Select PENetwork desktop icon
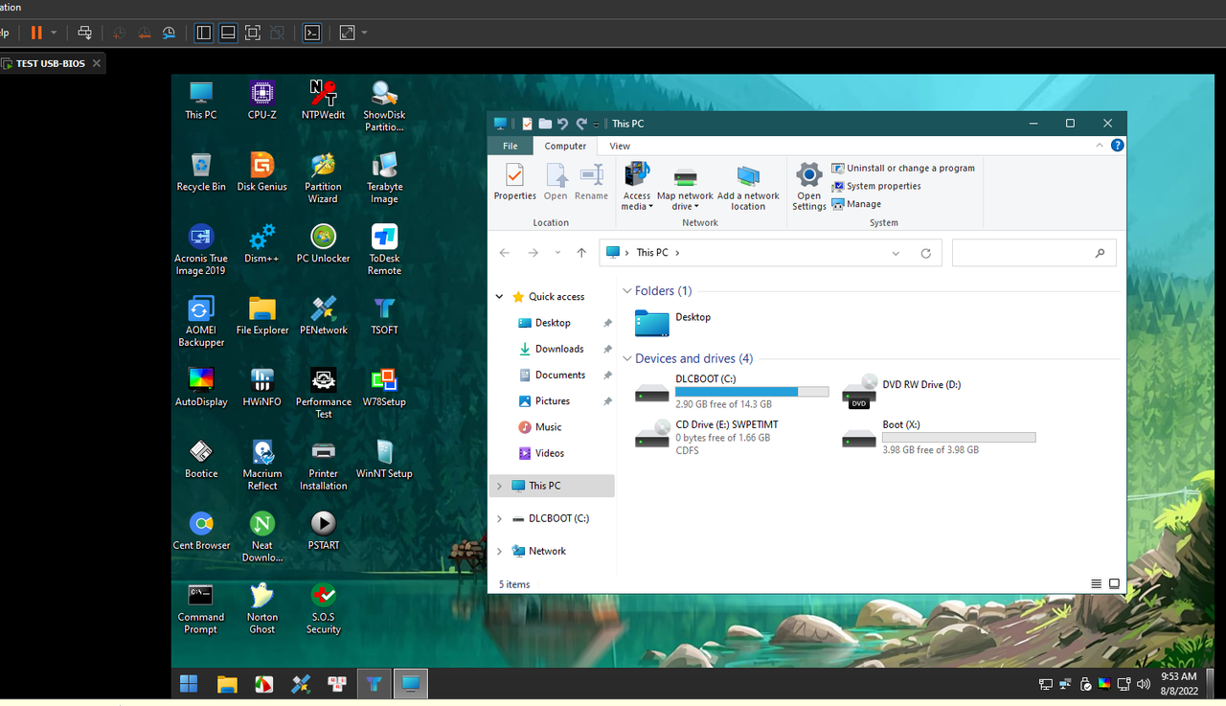This screenshot has width=1226, height=706. click(x=323, y=315)
